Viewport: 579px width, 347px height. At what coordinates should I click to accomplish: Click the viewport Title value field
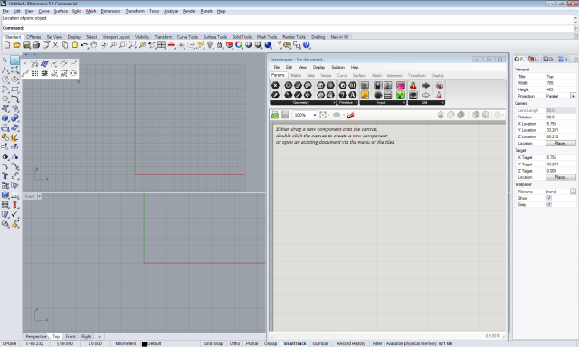click(x=561, y=76)
